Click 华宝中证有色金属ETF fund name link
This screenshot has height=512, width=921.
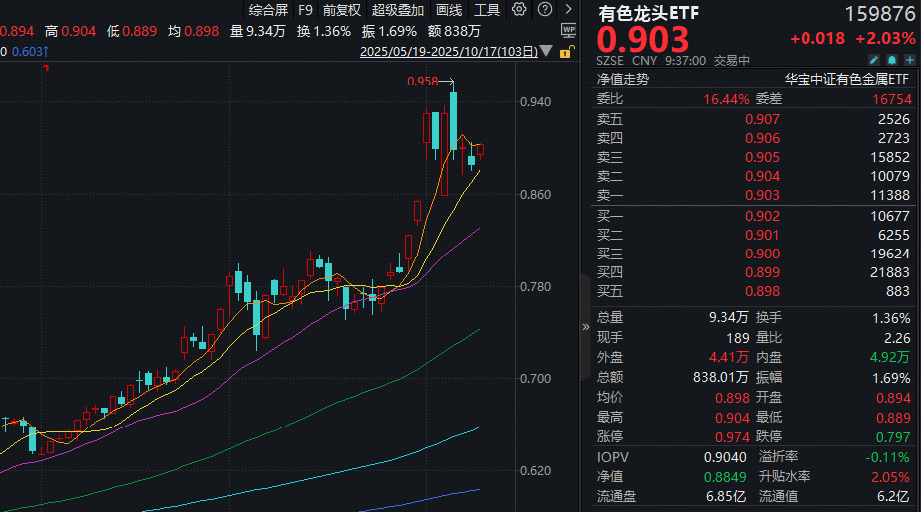[x=846, y=79]
